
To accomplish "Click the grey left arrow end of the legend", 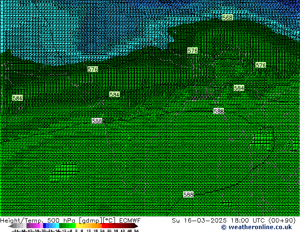I will (x=10, y=226).
